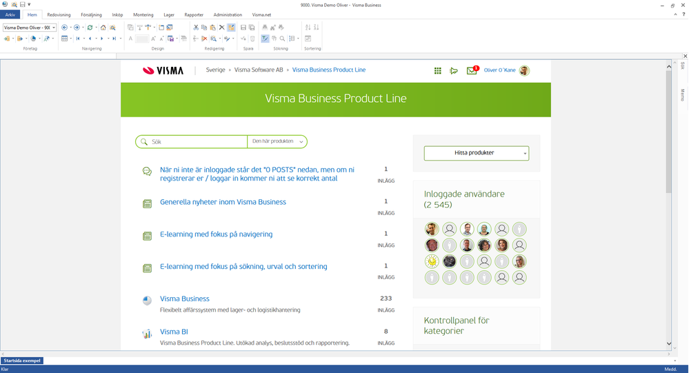Open dropdown arrow next to refresh icon

(96, 28)
